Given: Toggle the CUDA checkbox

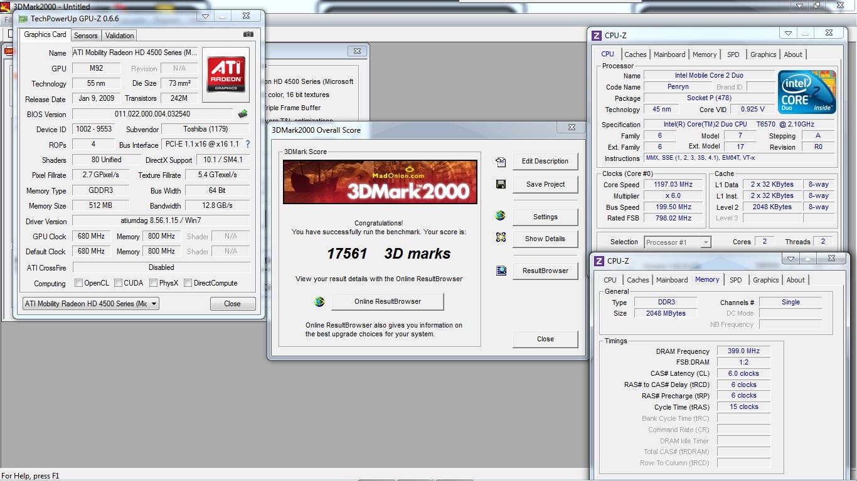Looking at the screenshot, I should coord(118,283).
